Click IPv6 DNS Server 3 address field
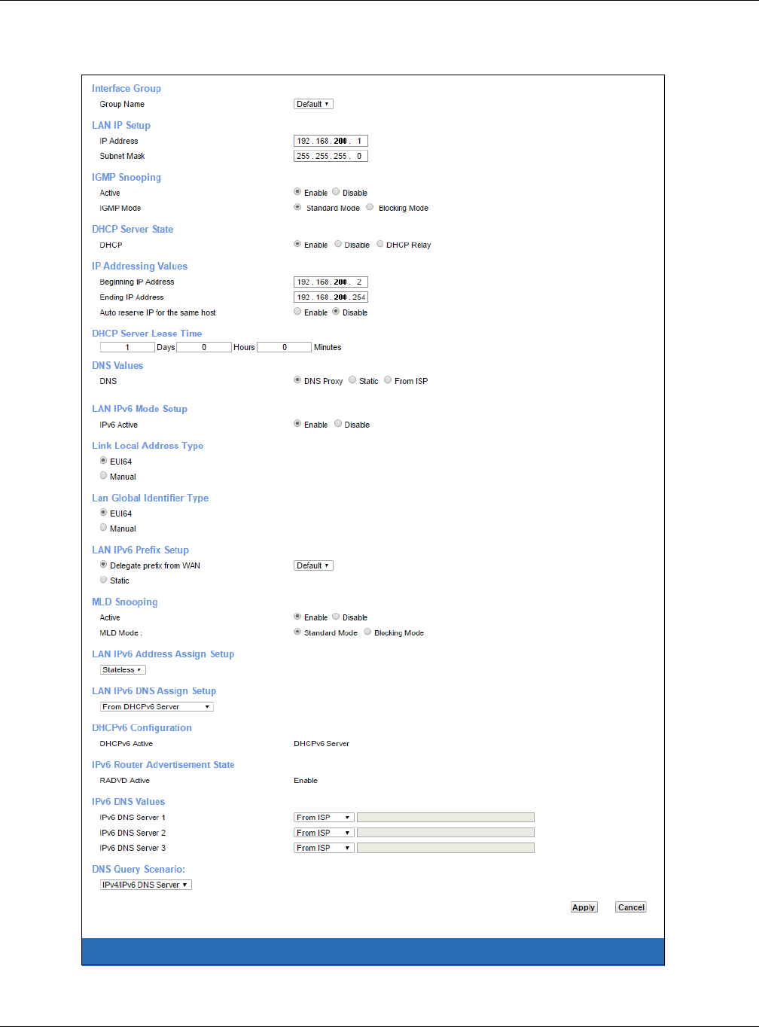Viewport: 759px width, 1027px height. pos(446,848)
